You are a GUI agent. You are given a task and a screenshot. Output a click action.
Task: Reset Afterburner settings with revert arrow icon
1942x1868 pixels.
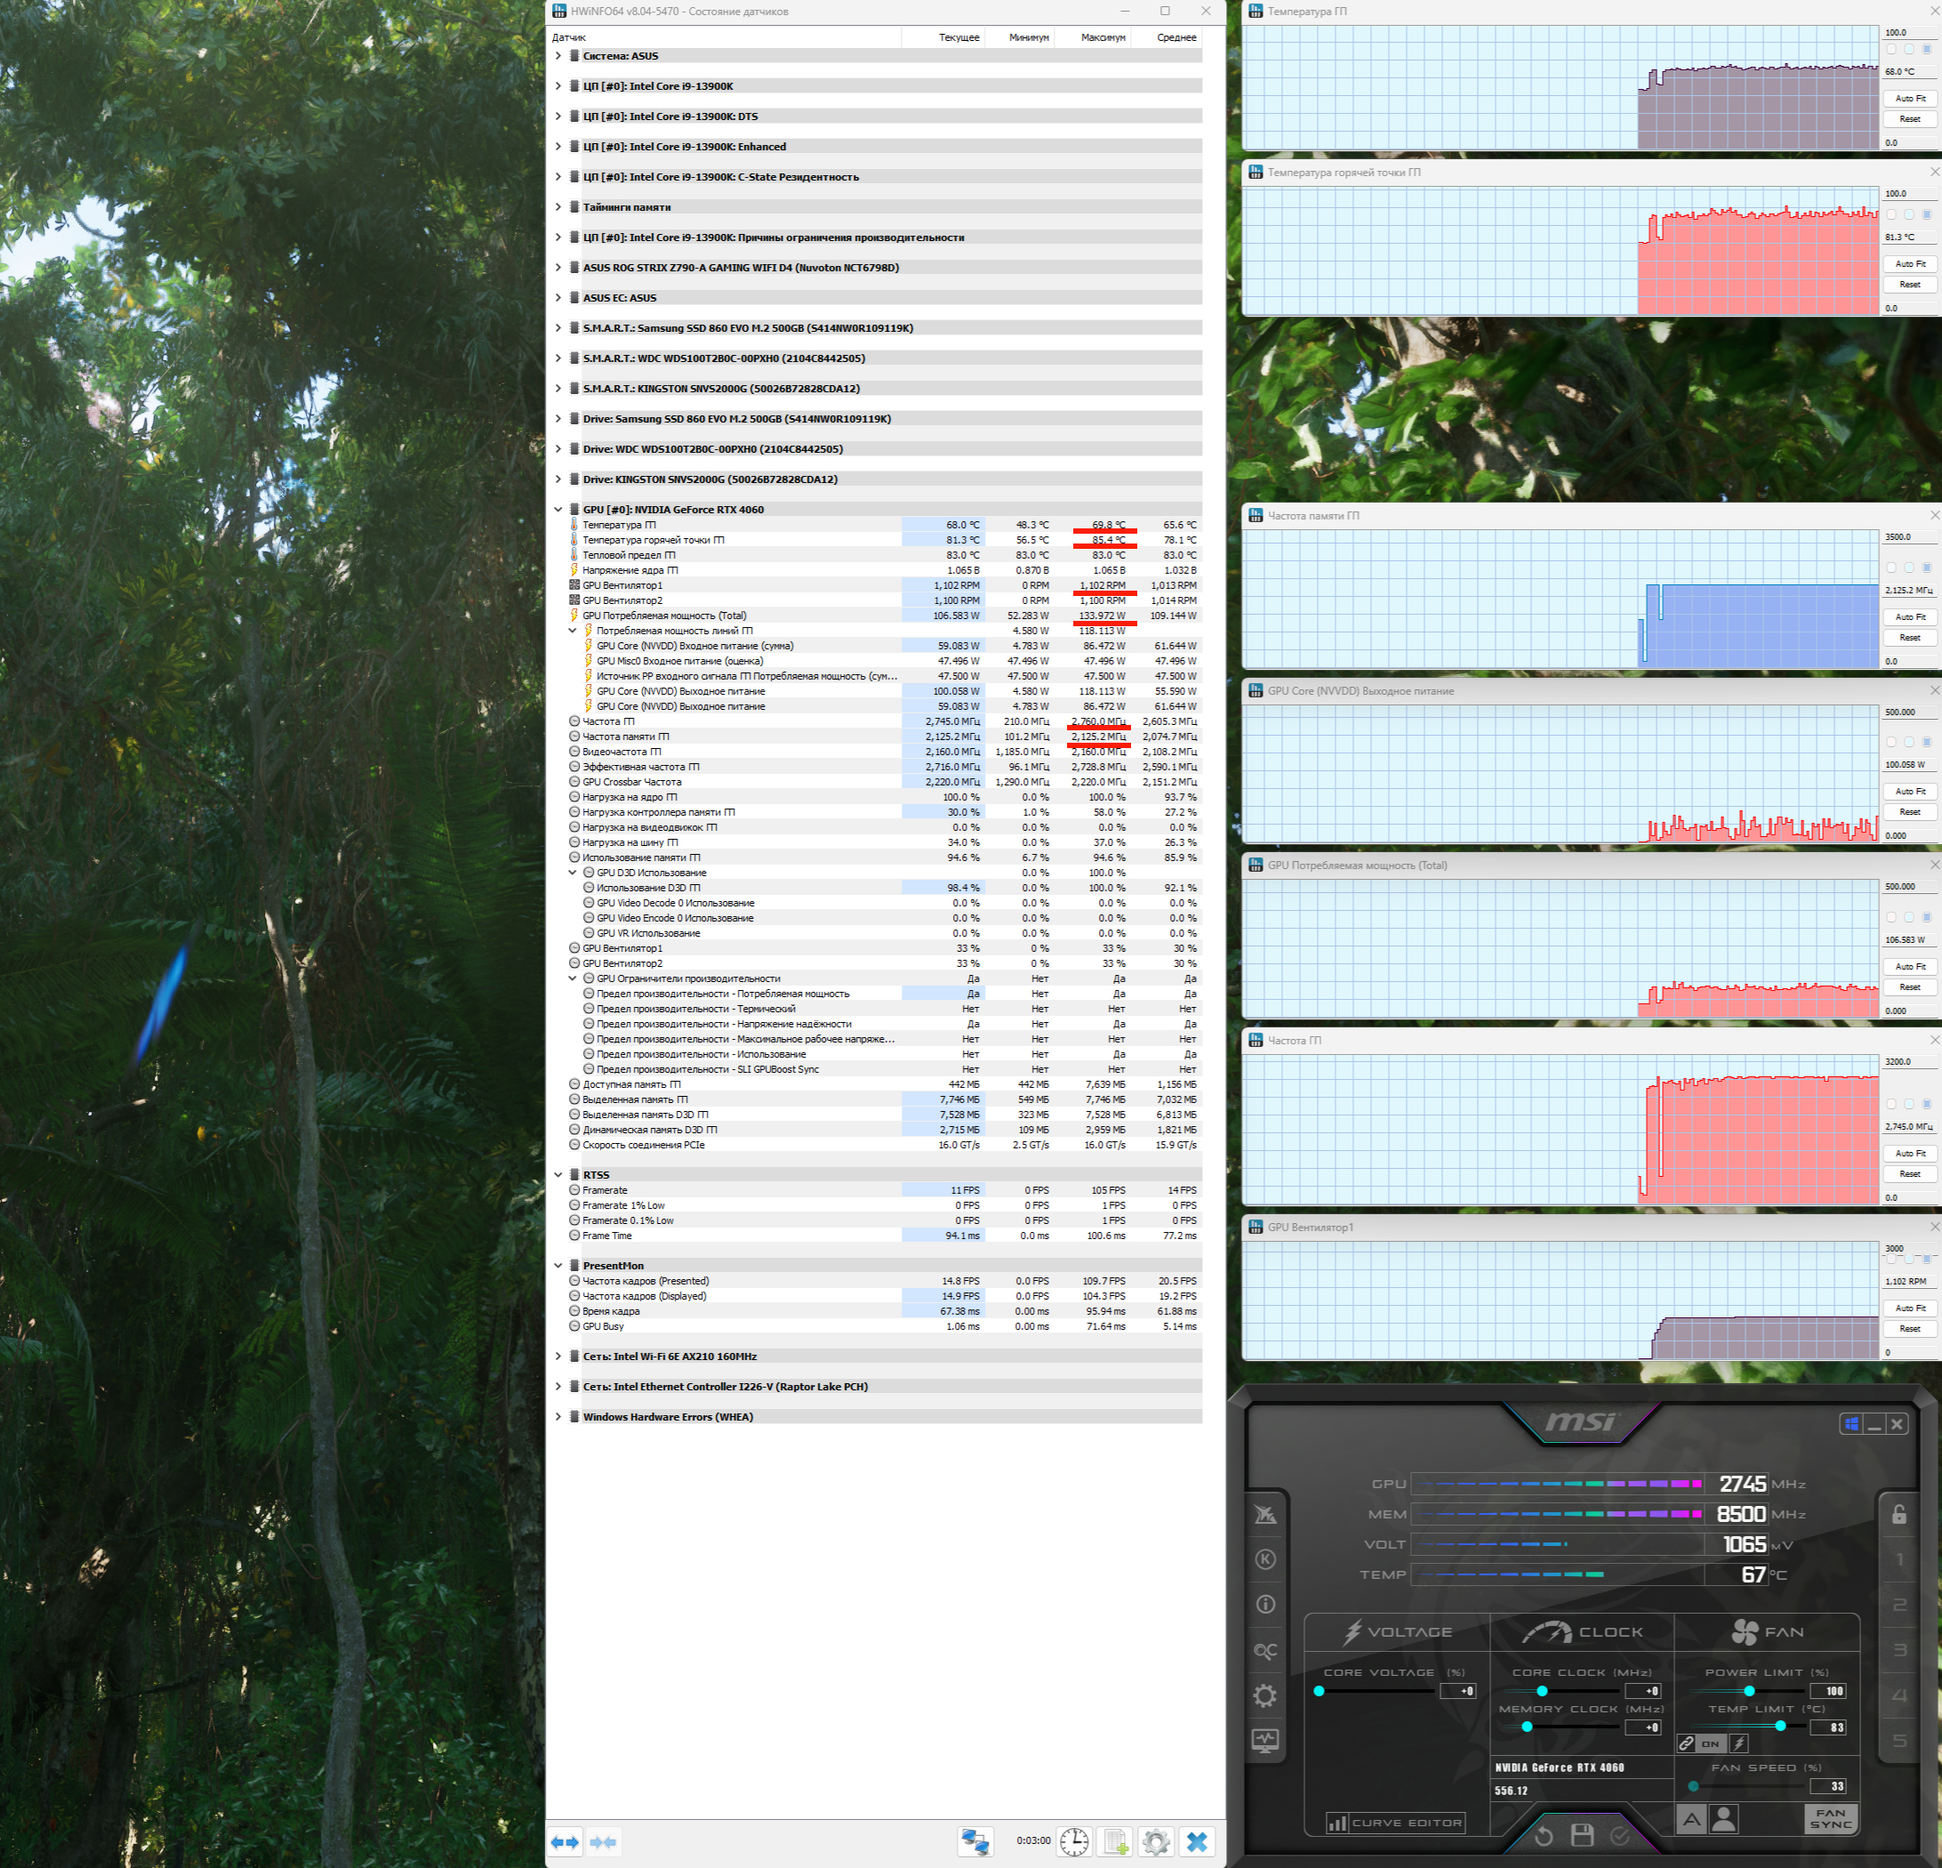tap(1544, 1835)
